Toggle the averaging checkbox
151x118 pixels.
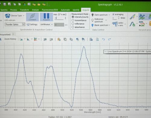[113, 14]
